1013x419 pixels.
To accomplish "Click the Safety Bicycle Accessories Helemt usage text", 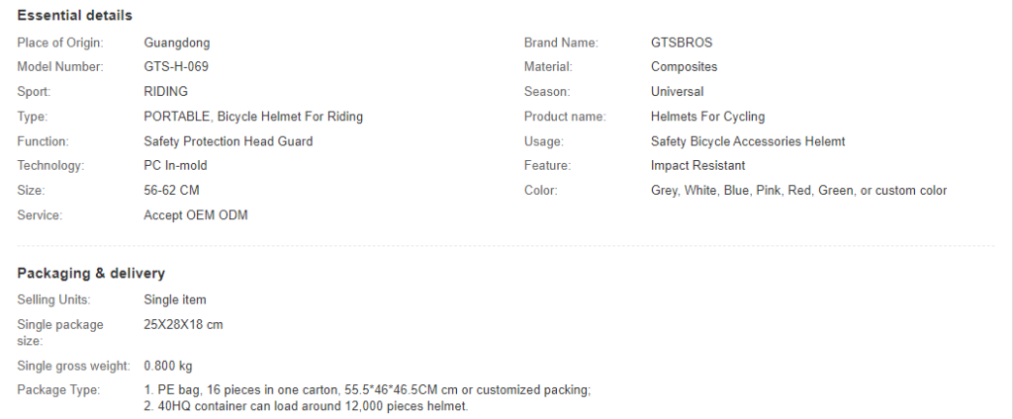I will click(748, 141).
